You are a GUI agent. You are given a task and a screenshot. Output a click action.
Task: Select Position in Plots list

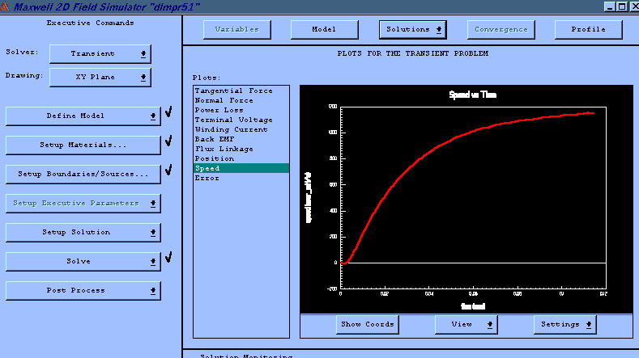(241, 158)
